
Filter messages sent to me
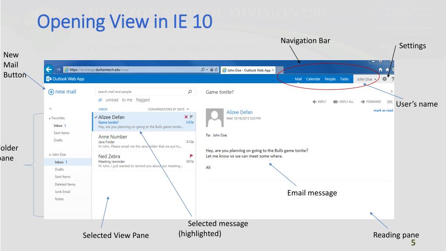(127, 100)
